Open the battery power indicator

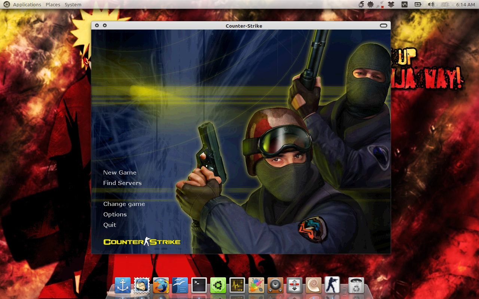(418, 4)
